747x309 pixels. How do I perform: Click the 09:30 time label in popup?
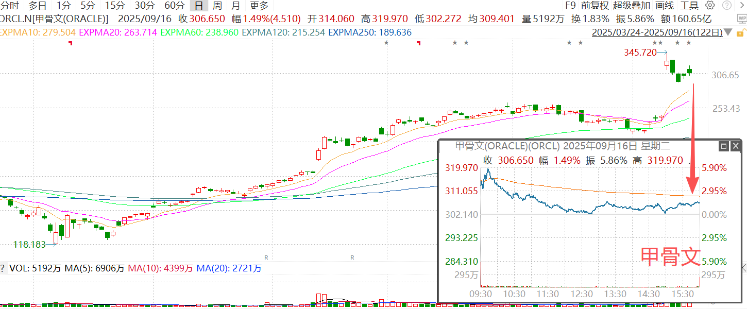(480, 294)
